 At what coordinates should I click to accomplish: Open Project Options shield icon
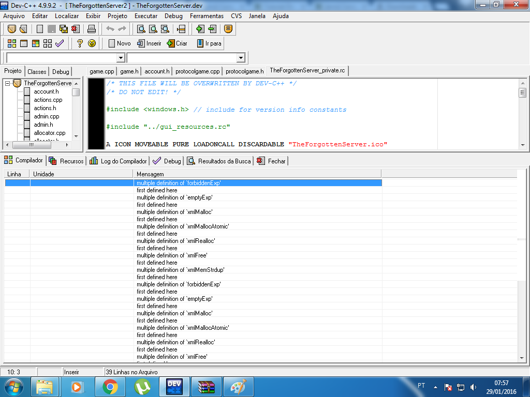coord(228,29)
